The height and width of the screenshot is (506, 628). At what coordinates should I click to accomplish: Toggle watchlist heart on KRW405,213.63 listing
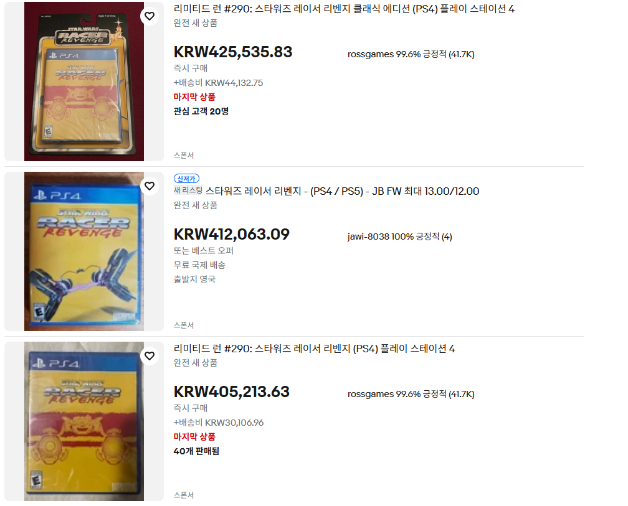tap(150, 356)
